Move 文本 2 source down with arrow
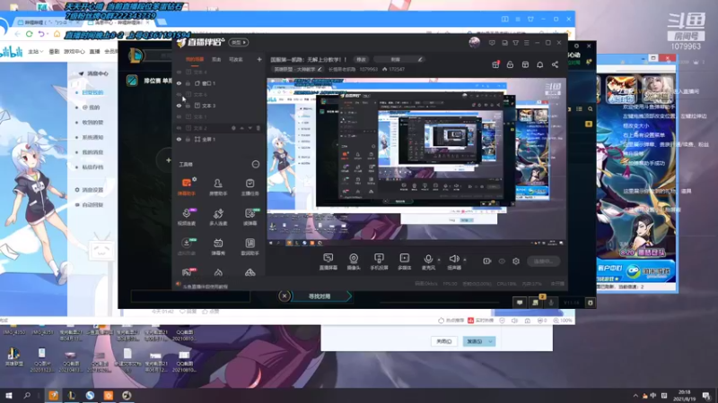 (250, 128)
